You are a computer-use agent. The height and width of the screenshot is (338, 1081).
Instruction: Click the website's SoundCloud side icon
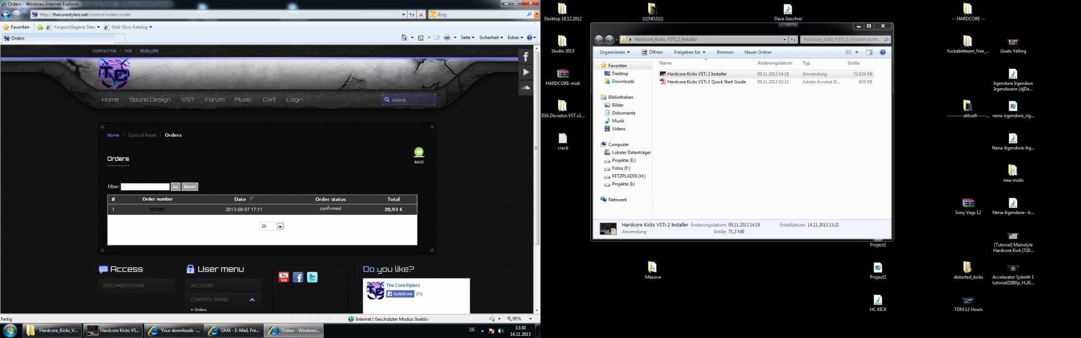(x=525, y=87)
